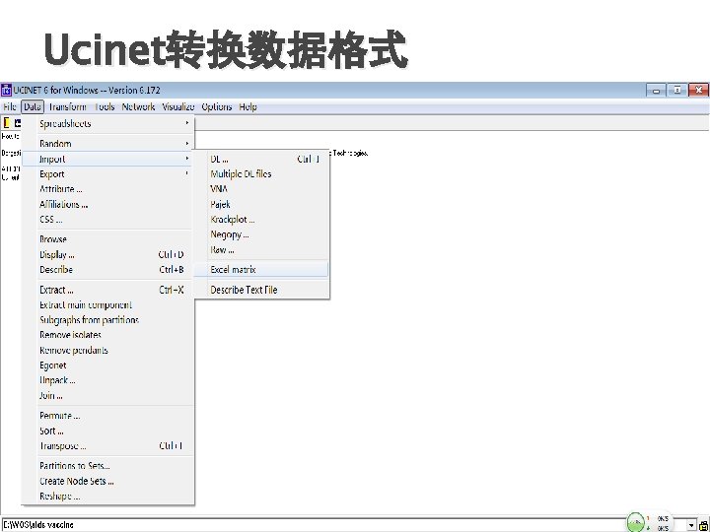
Task: Click the green network speed monitor circle
Action: tap(636, 522)
